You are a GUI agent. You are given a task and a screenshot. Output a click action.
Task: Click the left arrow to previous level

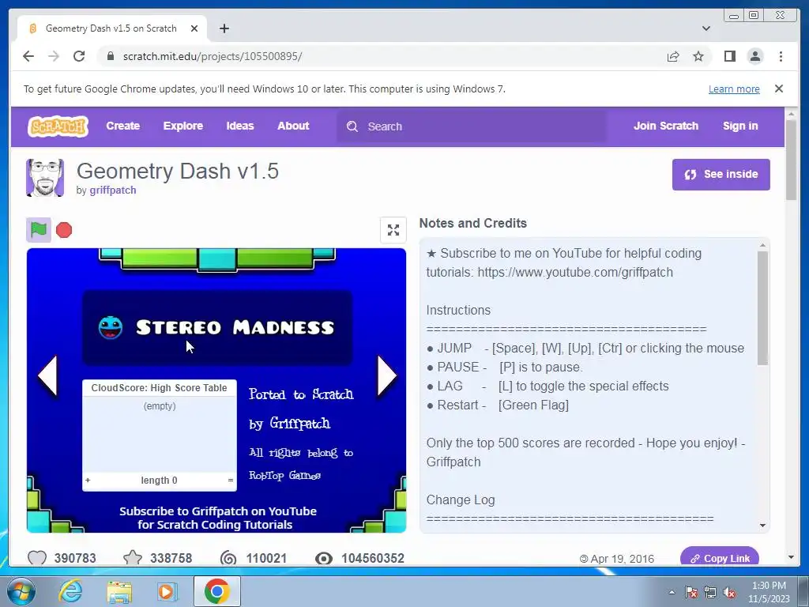pyautogui.click(x=47, y=375)
